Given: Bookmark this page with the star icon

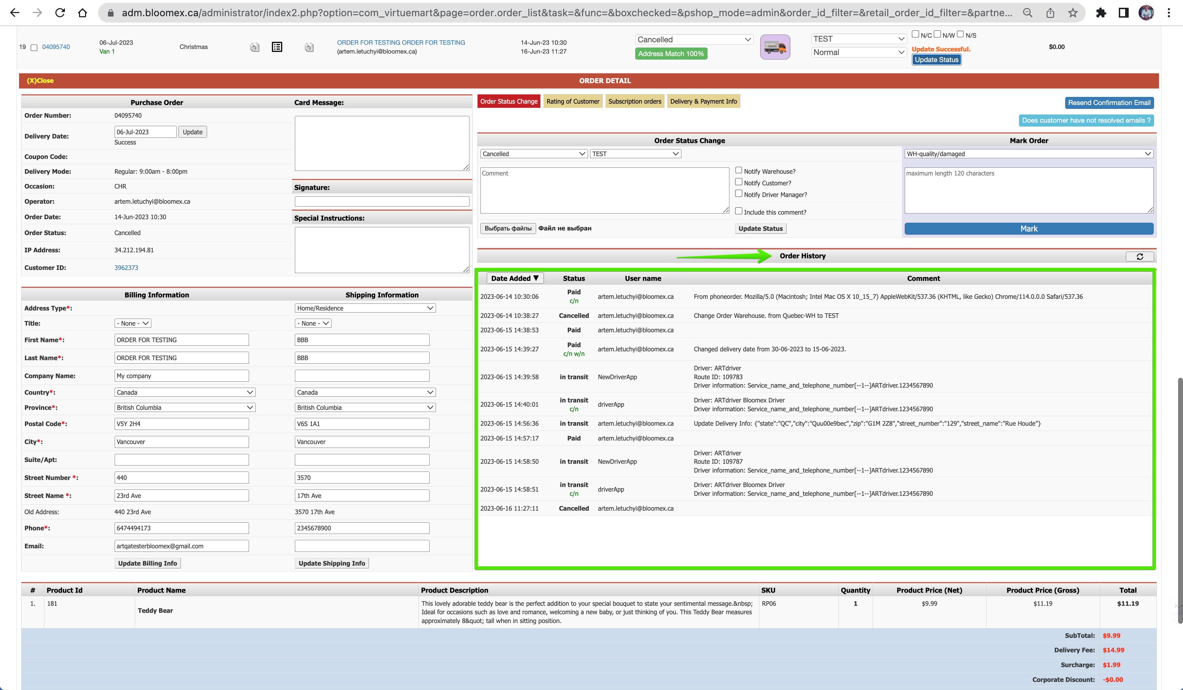Looking at the screenshot, I should point(1073,13).
